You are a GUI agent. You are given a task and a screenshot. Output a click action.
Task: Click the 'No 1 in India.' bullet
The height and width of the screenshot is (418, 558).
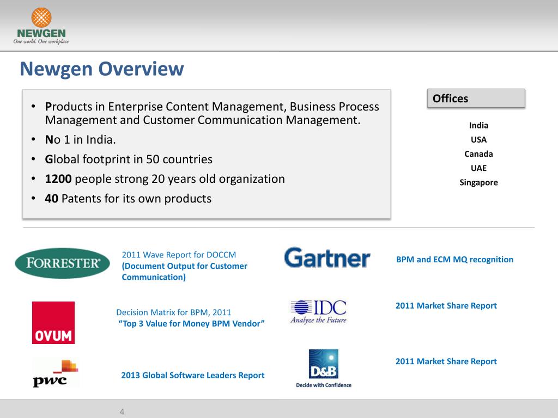pos(80,140)
